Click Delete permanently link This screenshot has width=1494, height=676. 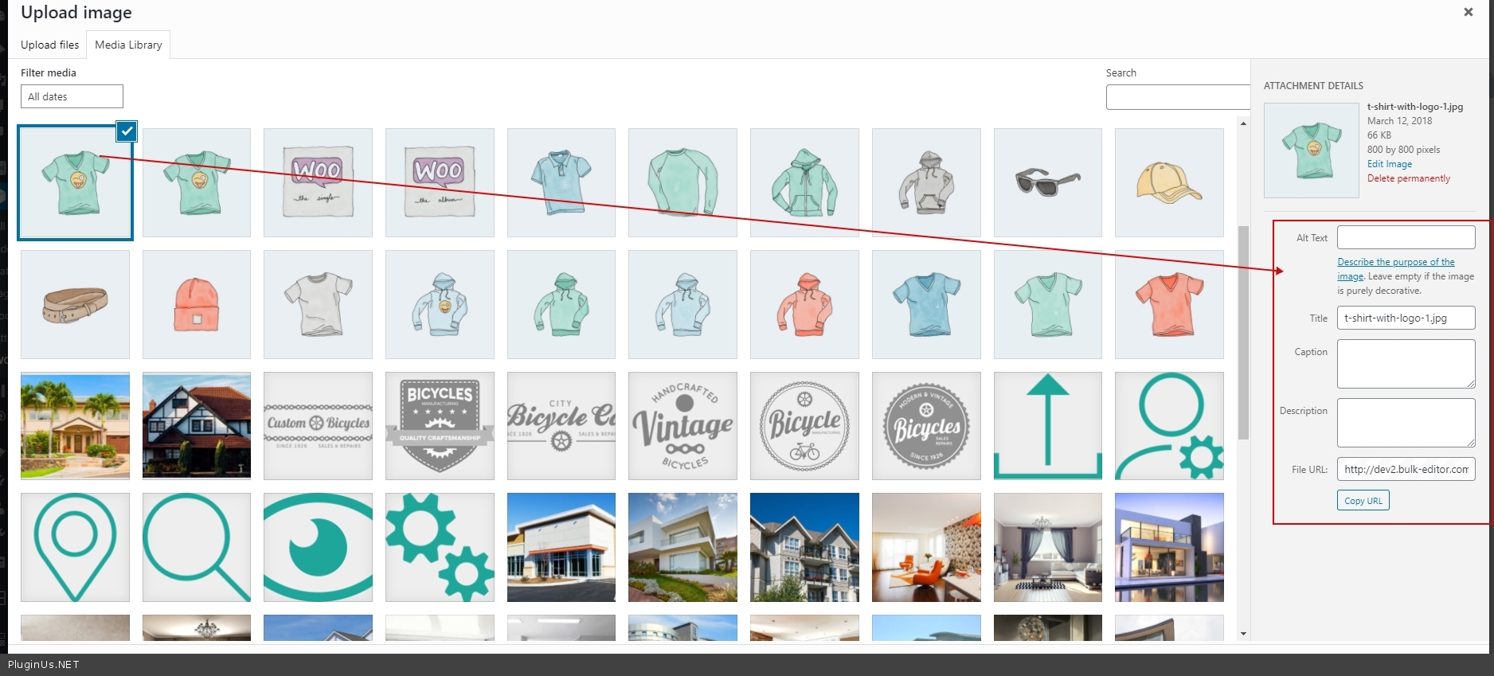pos(1409,178)
